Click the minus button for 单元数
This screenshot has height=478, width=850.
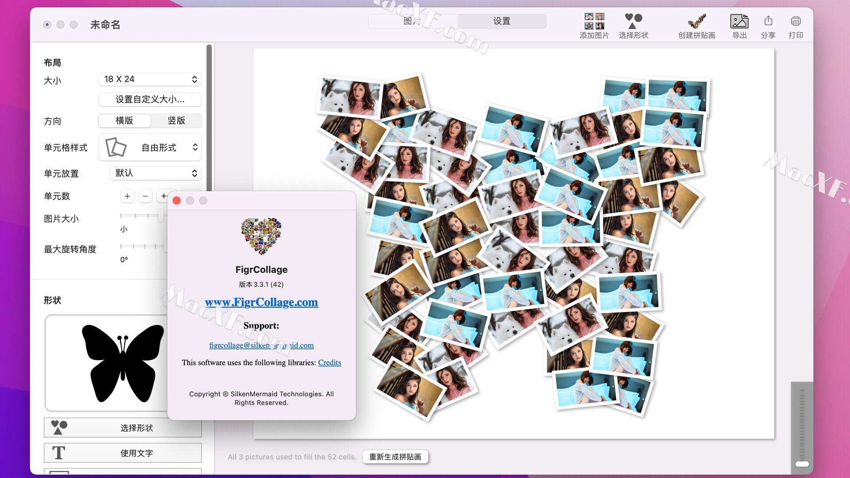point(145,196)
